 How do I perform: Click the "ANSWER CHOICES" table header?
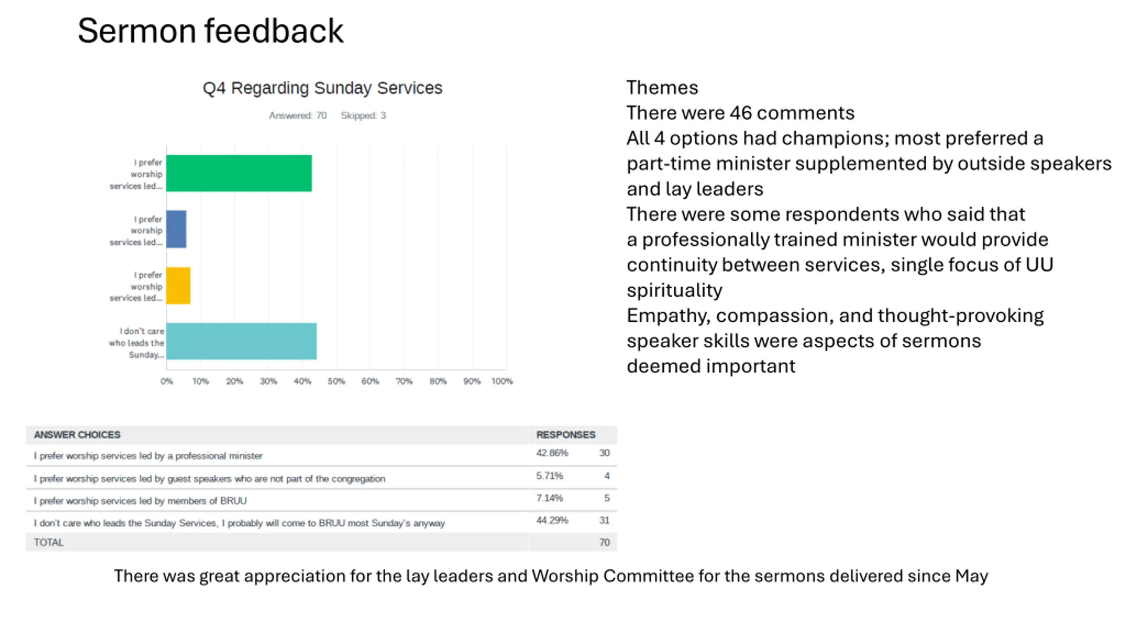(x=77, y=435)
